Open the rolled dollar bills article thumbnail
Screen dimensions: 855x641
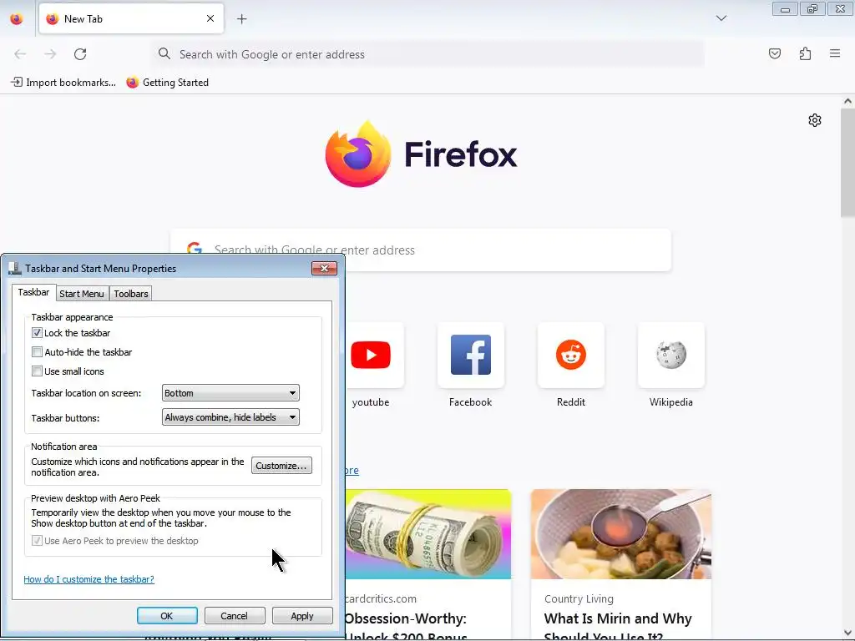click(428, 534)
